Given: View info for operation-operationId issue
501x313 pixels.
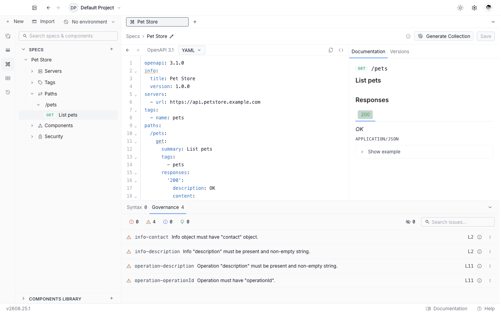Looking at the screenshot, I should (x=479, y=281).
